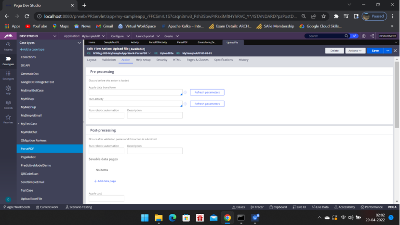400x225 pixels.
Task: Open Records sidebar icon
Action: click(x=8, y=105)
